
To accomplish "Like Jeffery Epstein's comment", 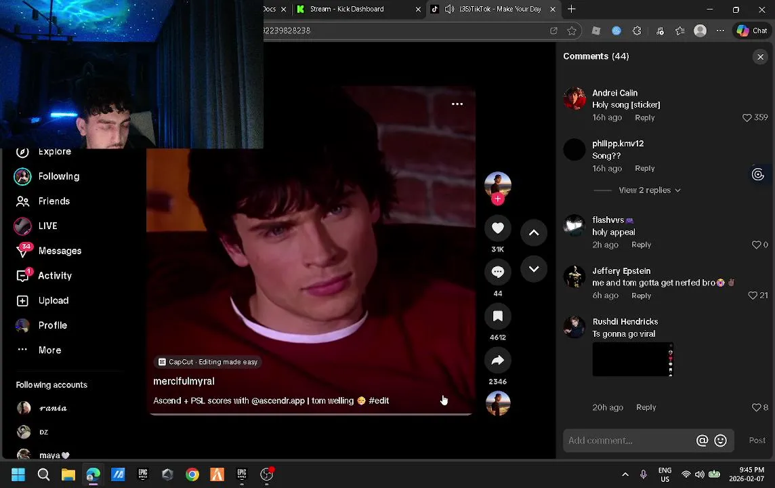I will [x=752, y=296].
